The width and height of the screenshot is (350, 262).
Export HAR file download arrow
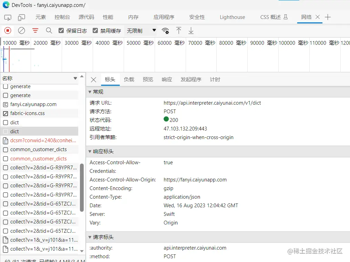tap(191, 31)
